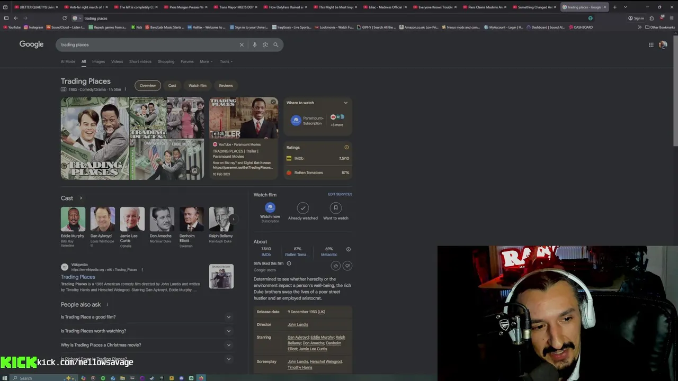The height and width of the screenshot is (381, 678).
Task: Click info icon next to 86% liked
Action: point(289,263)
